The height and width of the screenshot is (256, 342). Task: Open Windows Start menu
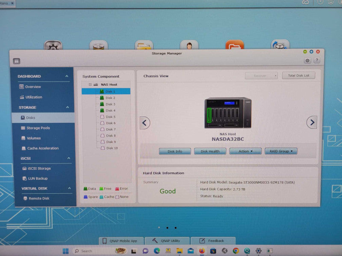66,251
